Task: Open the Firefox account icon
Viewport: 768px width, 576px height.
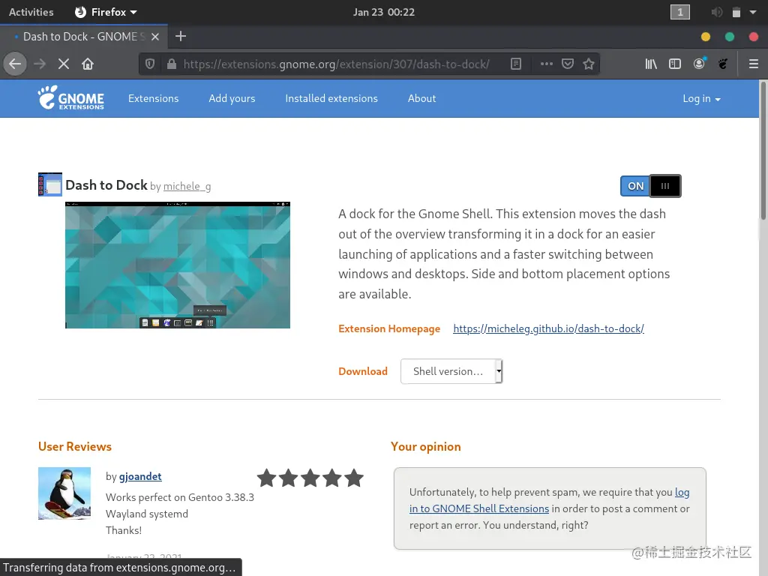Action: [x=699, y=64]
